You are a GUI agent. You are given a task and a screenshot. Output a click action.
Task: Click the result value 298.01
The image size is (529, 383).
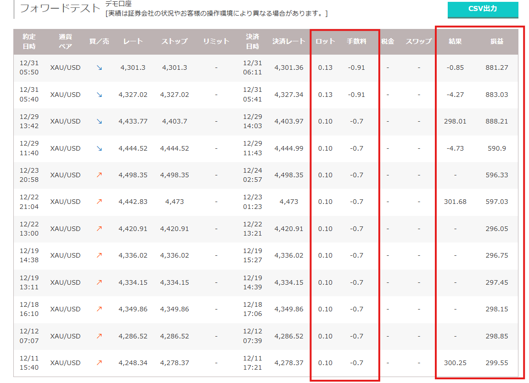[x=455, y=122]
